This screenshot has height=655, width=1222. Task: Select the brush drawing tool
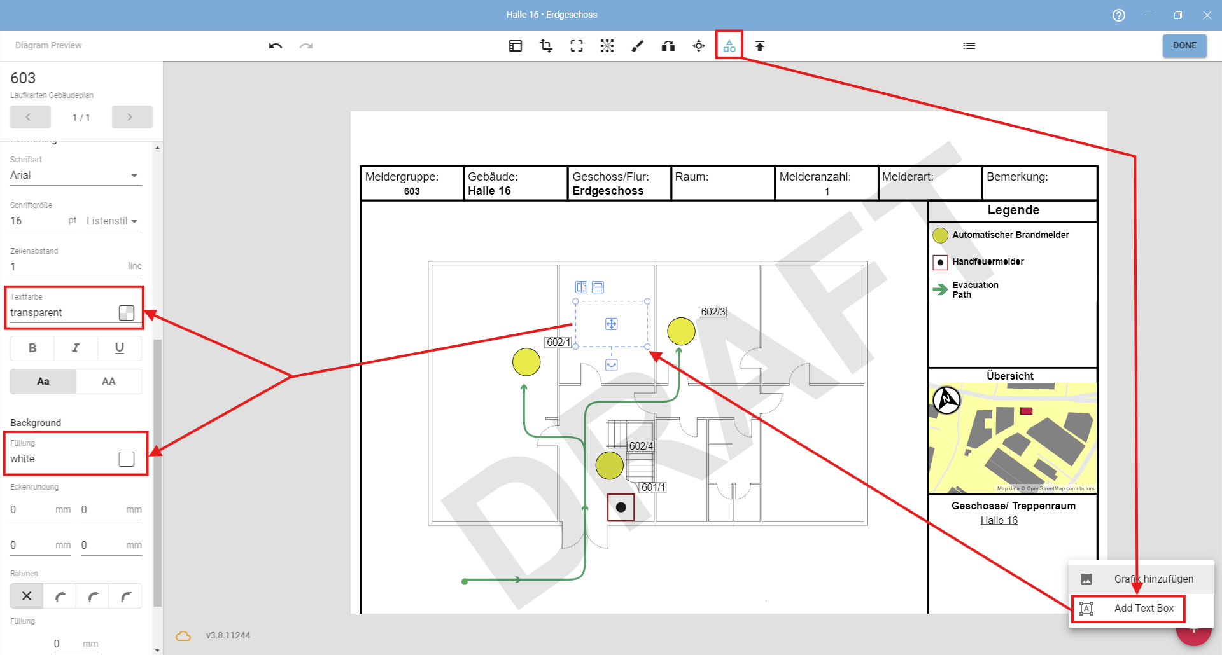click(638, 46)
